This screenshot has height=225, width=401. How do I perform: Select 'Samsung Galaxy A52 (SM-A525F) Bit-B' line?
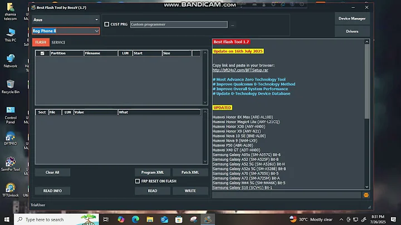245,159
